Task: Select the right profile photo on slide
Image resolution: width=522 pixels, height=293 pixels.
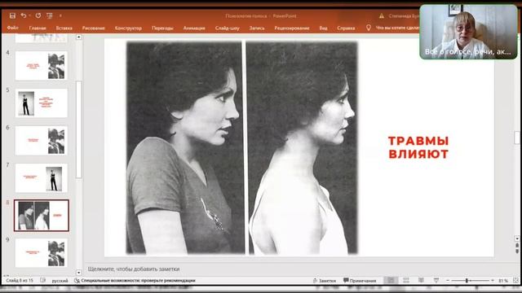Action: 302,148
